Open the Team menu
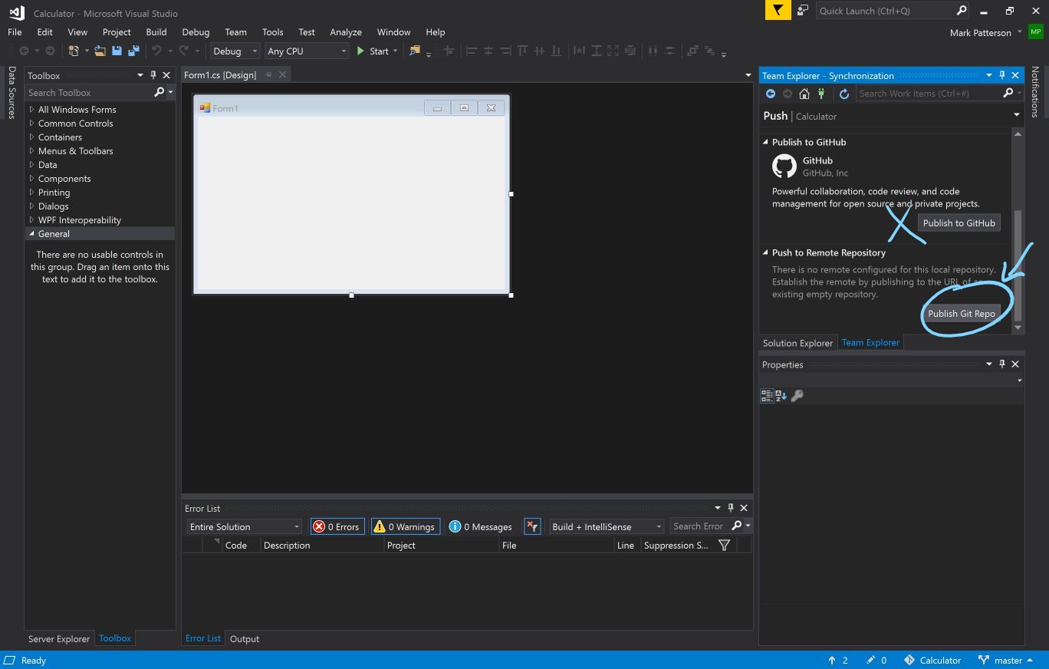The height and width of the screenshot is (669, 1049). (235, 32)
